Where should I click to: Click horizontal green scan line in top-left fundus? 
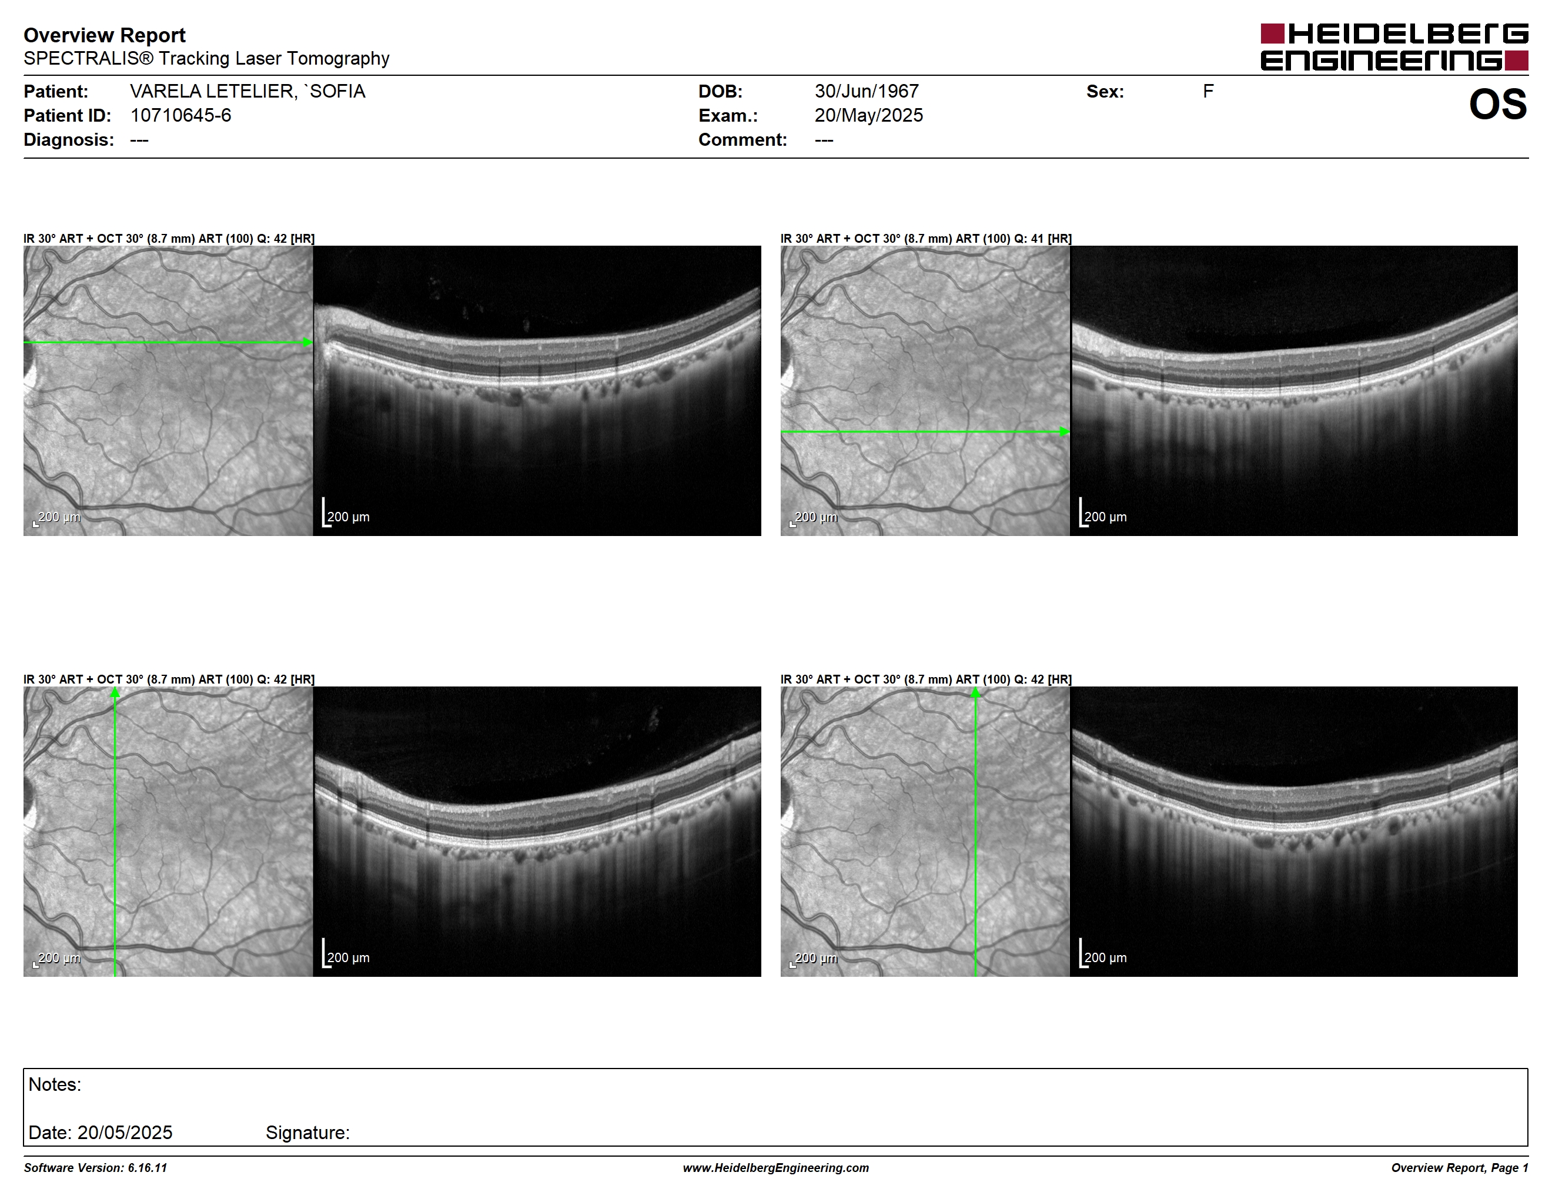click(168, 343)
